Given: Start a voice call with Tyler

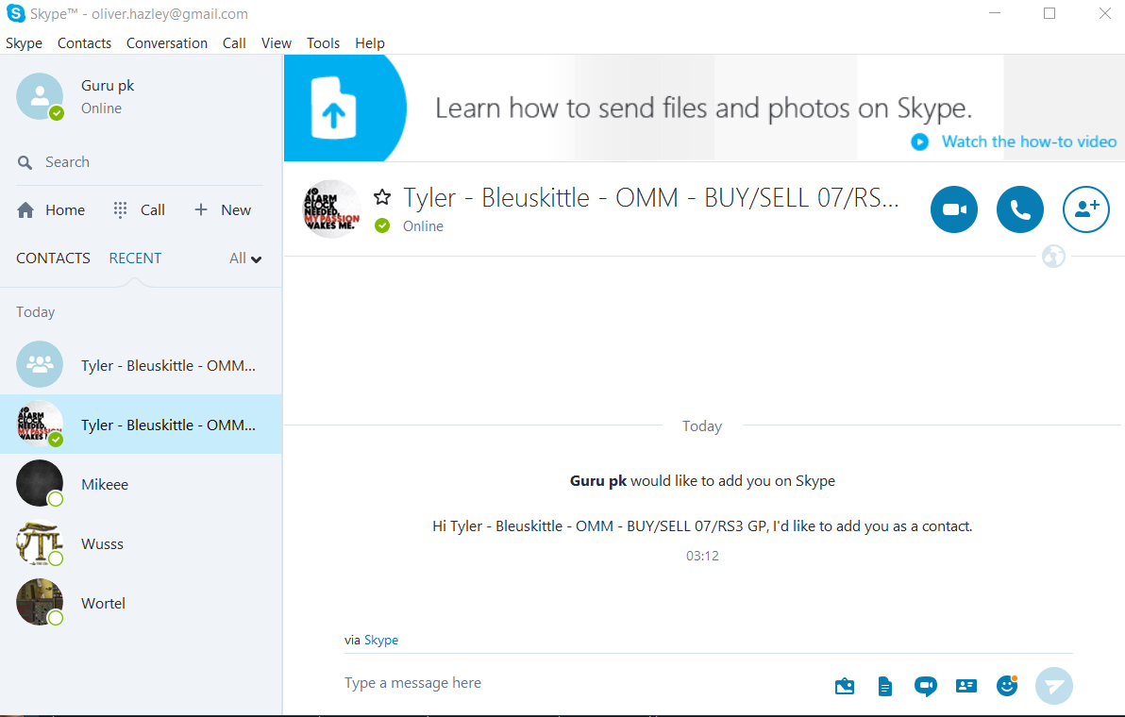Looking at the screenshot, I should pos(1020,209).
